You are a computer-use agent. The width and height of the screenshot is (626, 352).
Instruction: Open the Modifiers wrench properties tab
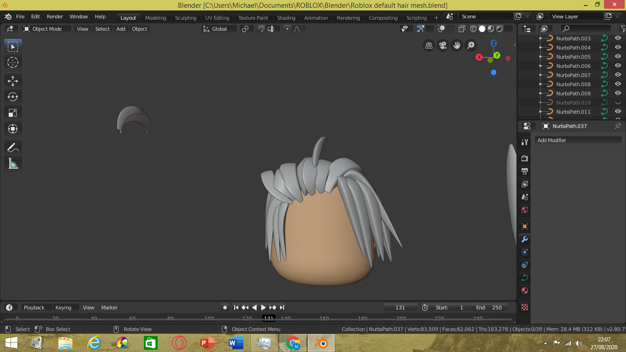525,239
